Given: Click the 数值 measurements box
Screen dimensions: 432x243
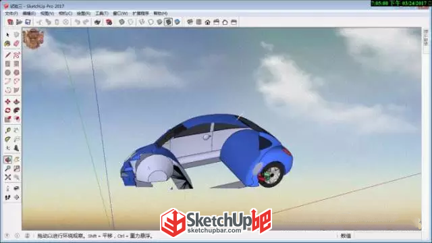Looking at the screenshot, I should click(x=346, y=236).
